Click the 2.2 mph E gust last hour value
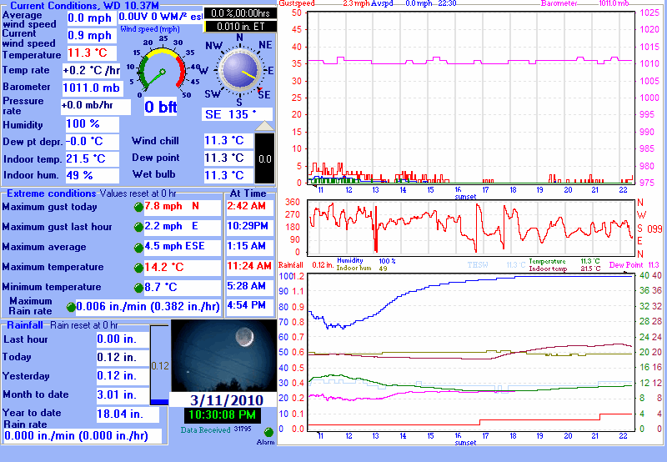This screenshot has width=667, height=462. coord(183,227)
